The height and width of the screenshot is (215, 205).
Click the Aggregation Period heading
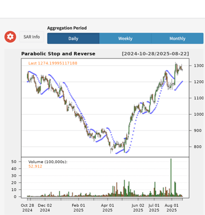coord(67,28)
